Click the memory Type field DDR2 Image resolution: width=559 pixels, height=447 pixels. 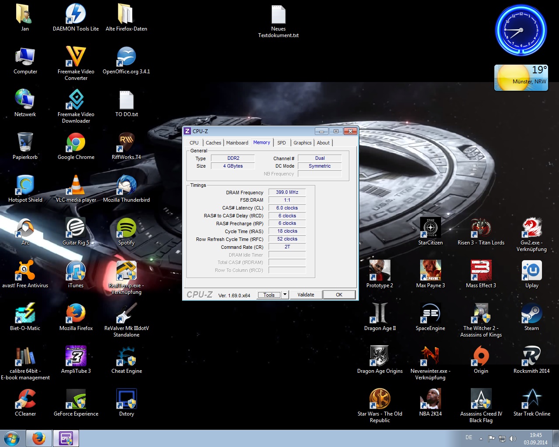233,158
